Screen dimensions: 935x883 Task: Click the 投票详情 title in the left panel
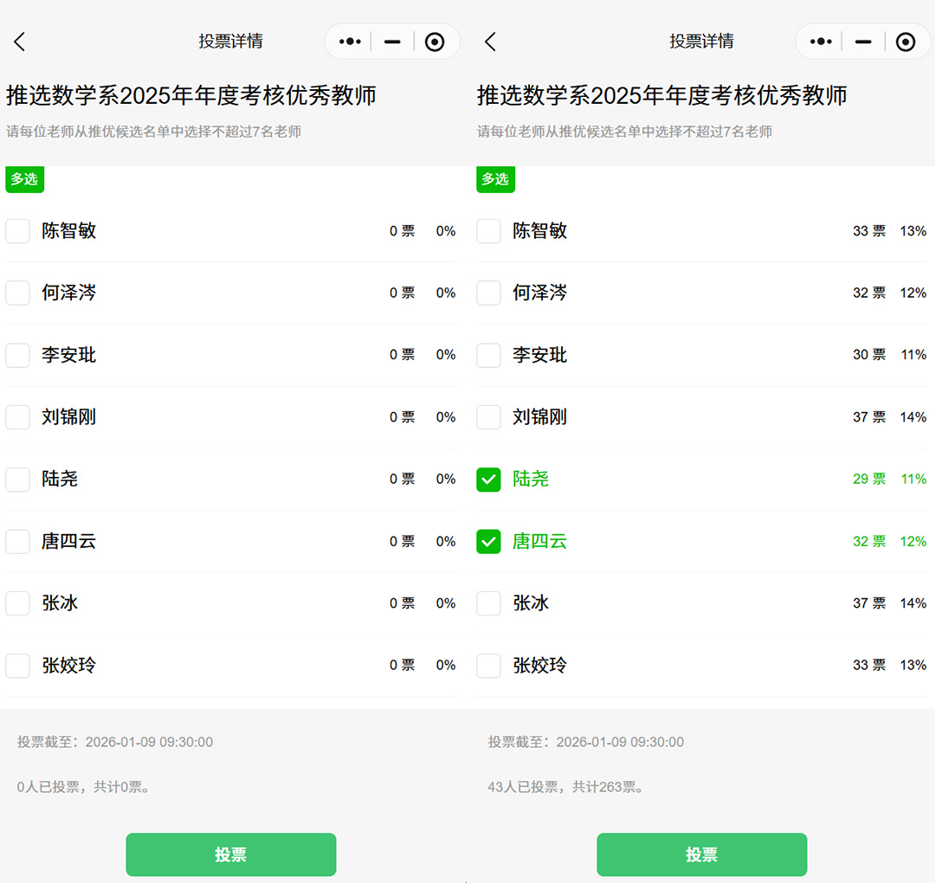pyautogui.click(x=230, y=42)
